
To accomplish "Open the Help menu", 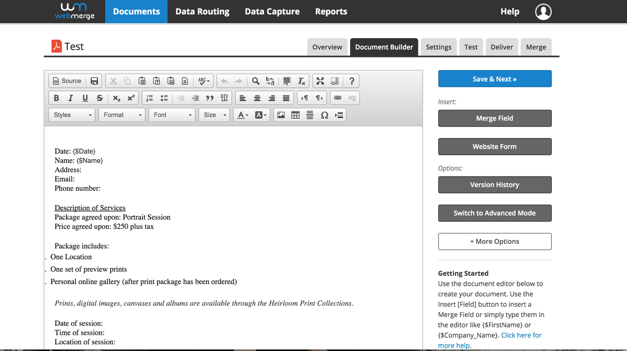I will pyautogui.click(x=510, y=11).
